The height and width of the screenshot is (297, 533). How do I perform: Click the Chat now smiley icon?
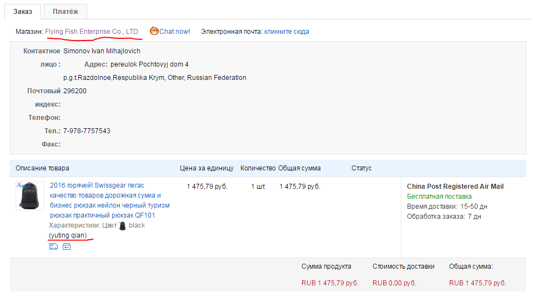[154, 31]
